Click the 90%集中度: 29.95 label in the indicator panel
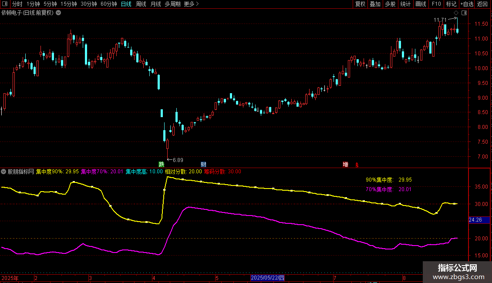The width and height of the screenshot is (492, 283). tap(389, 180)
